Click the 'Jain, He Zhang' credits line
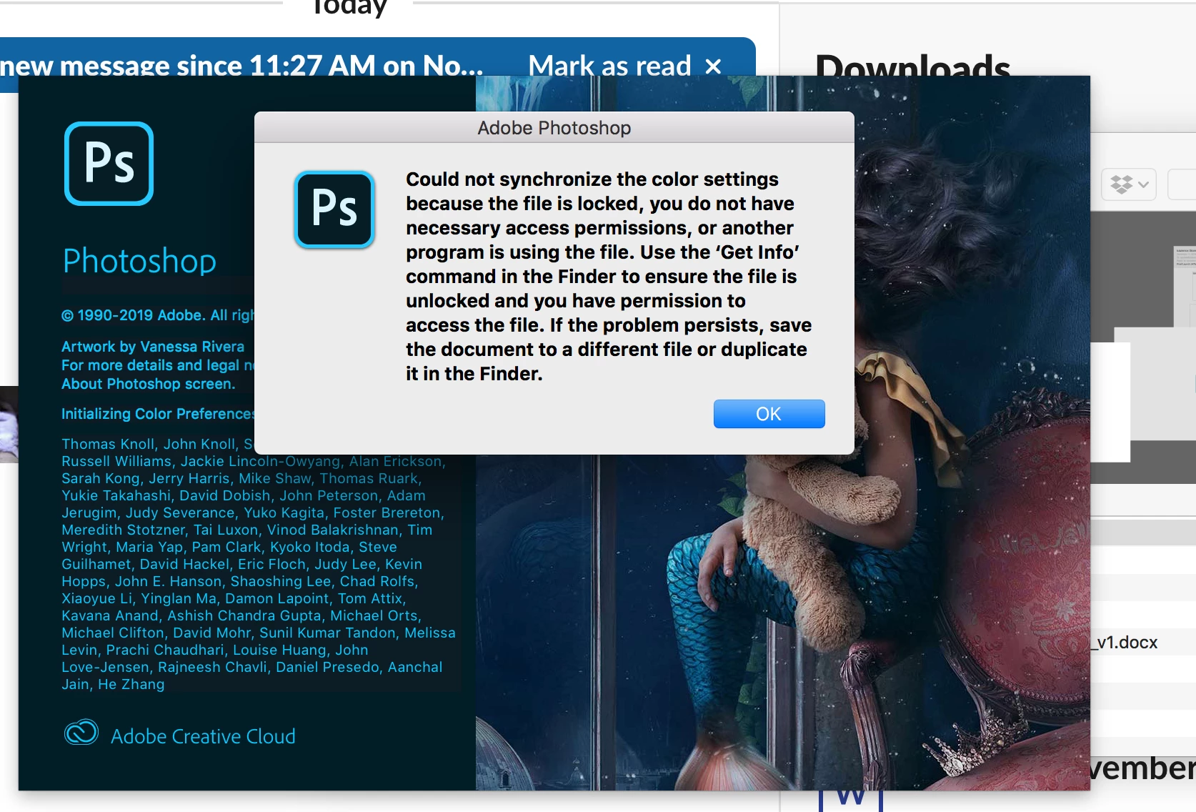 click(x=113, y=684)
